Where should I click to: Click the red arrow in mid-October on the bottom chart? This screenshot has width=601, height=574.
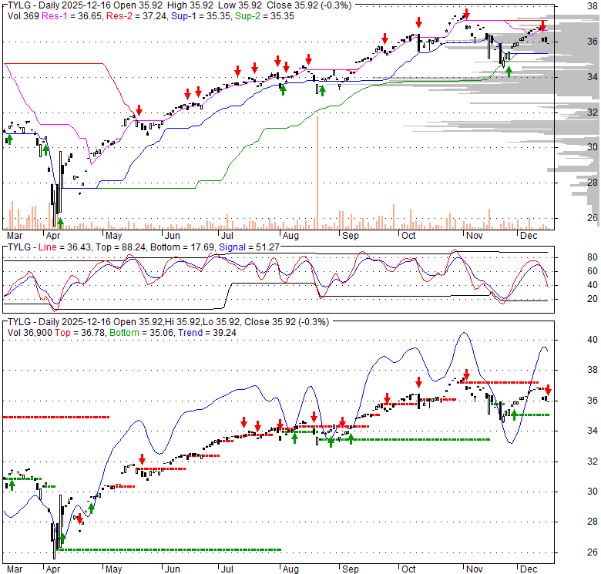tap(418, 382)
